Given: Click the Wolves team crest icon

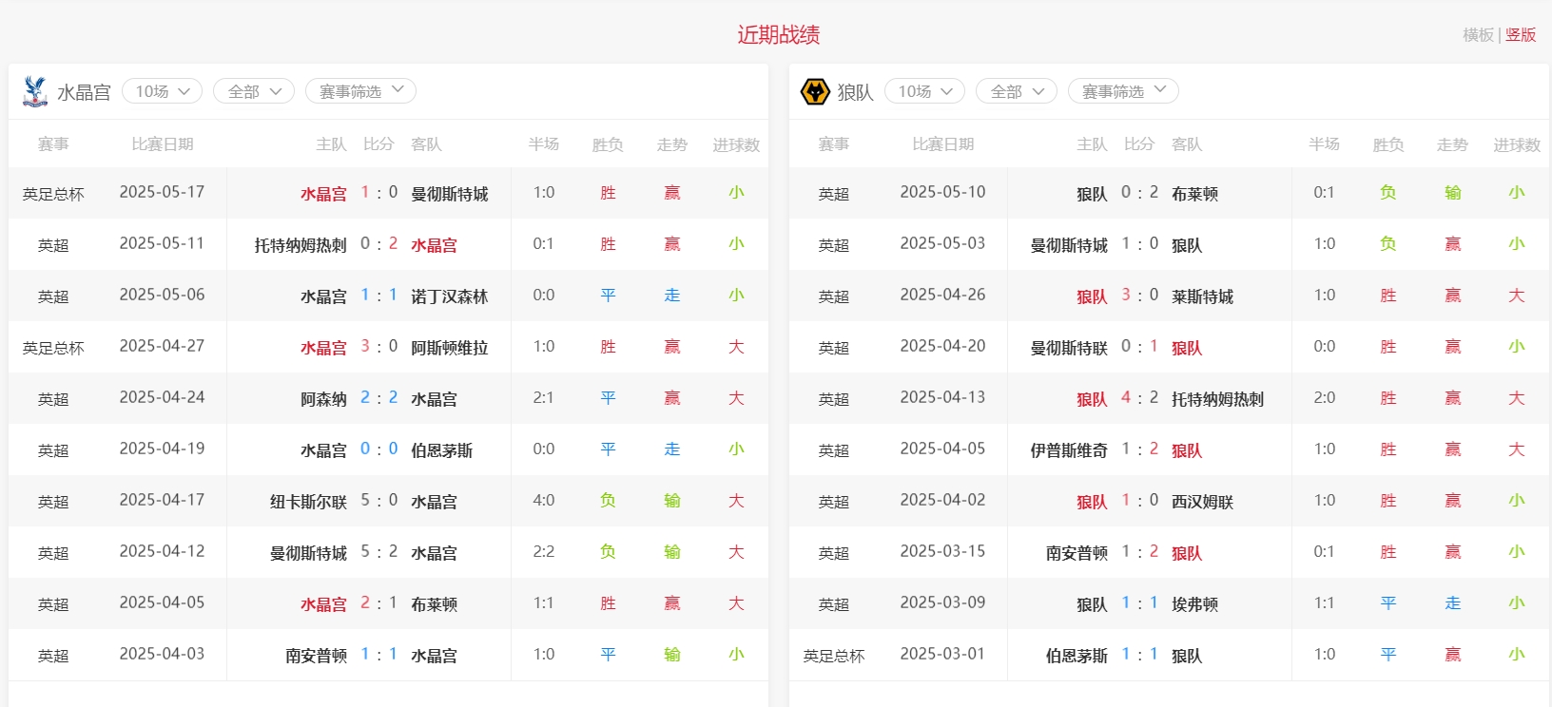Looking at the screenshot, I should [x=815, y=91].
